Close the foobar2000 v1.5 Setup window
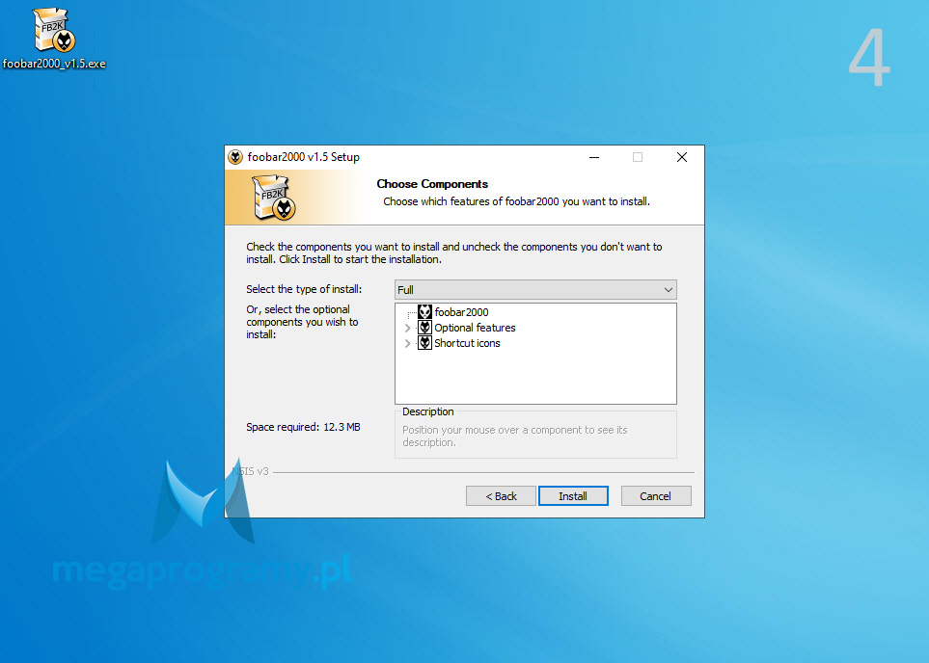This screenshot has height=663, width=929. tap(682, 157)
